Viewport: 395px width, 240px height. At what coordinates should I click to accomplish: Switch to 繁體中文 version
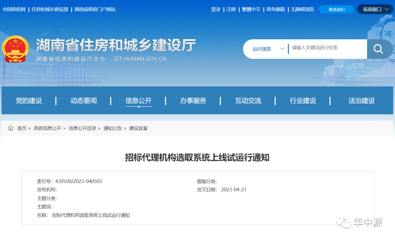tap(251, 9)
